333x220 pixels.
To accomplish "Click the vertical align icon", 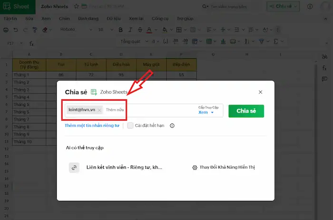I will pyautogui.click(x=223, y=30).
